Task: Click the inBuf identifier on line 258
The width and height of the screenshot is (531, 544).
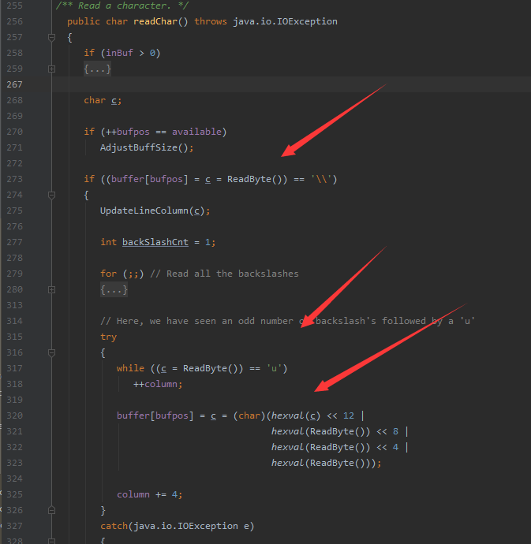Action: click(119, 53)
